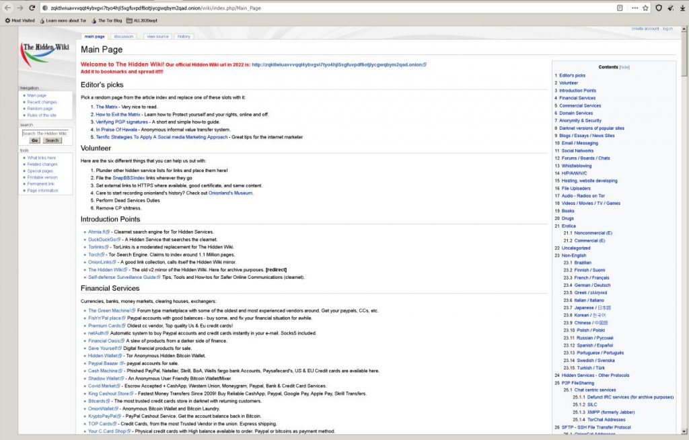This screenshot has height=440, width=689.
Task: Jump to Social Networks in Contents
Action: point(577,150)
